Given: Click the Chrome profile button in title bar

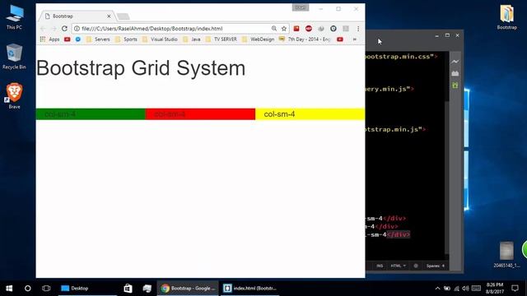Looking at the screenshot, I should [x=301, y=7].
